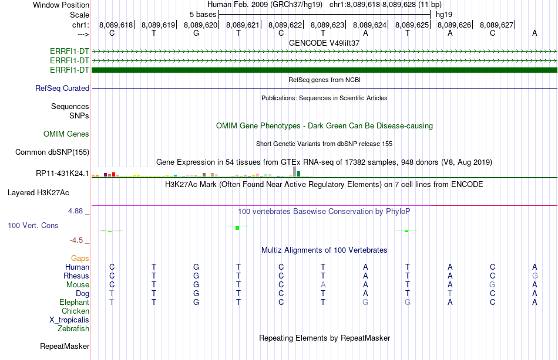Click the chr1:8,089,618-8,089,628 (11 bp) coordinates
Viewport: 558px width, 360px height.
(385, 5)
